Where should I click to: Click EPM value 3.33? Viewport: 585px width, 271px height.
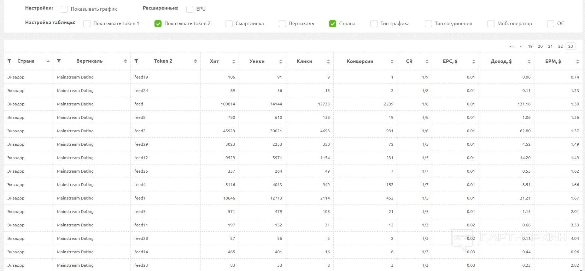coord(575,225)
